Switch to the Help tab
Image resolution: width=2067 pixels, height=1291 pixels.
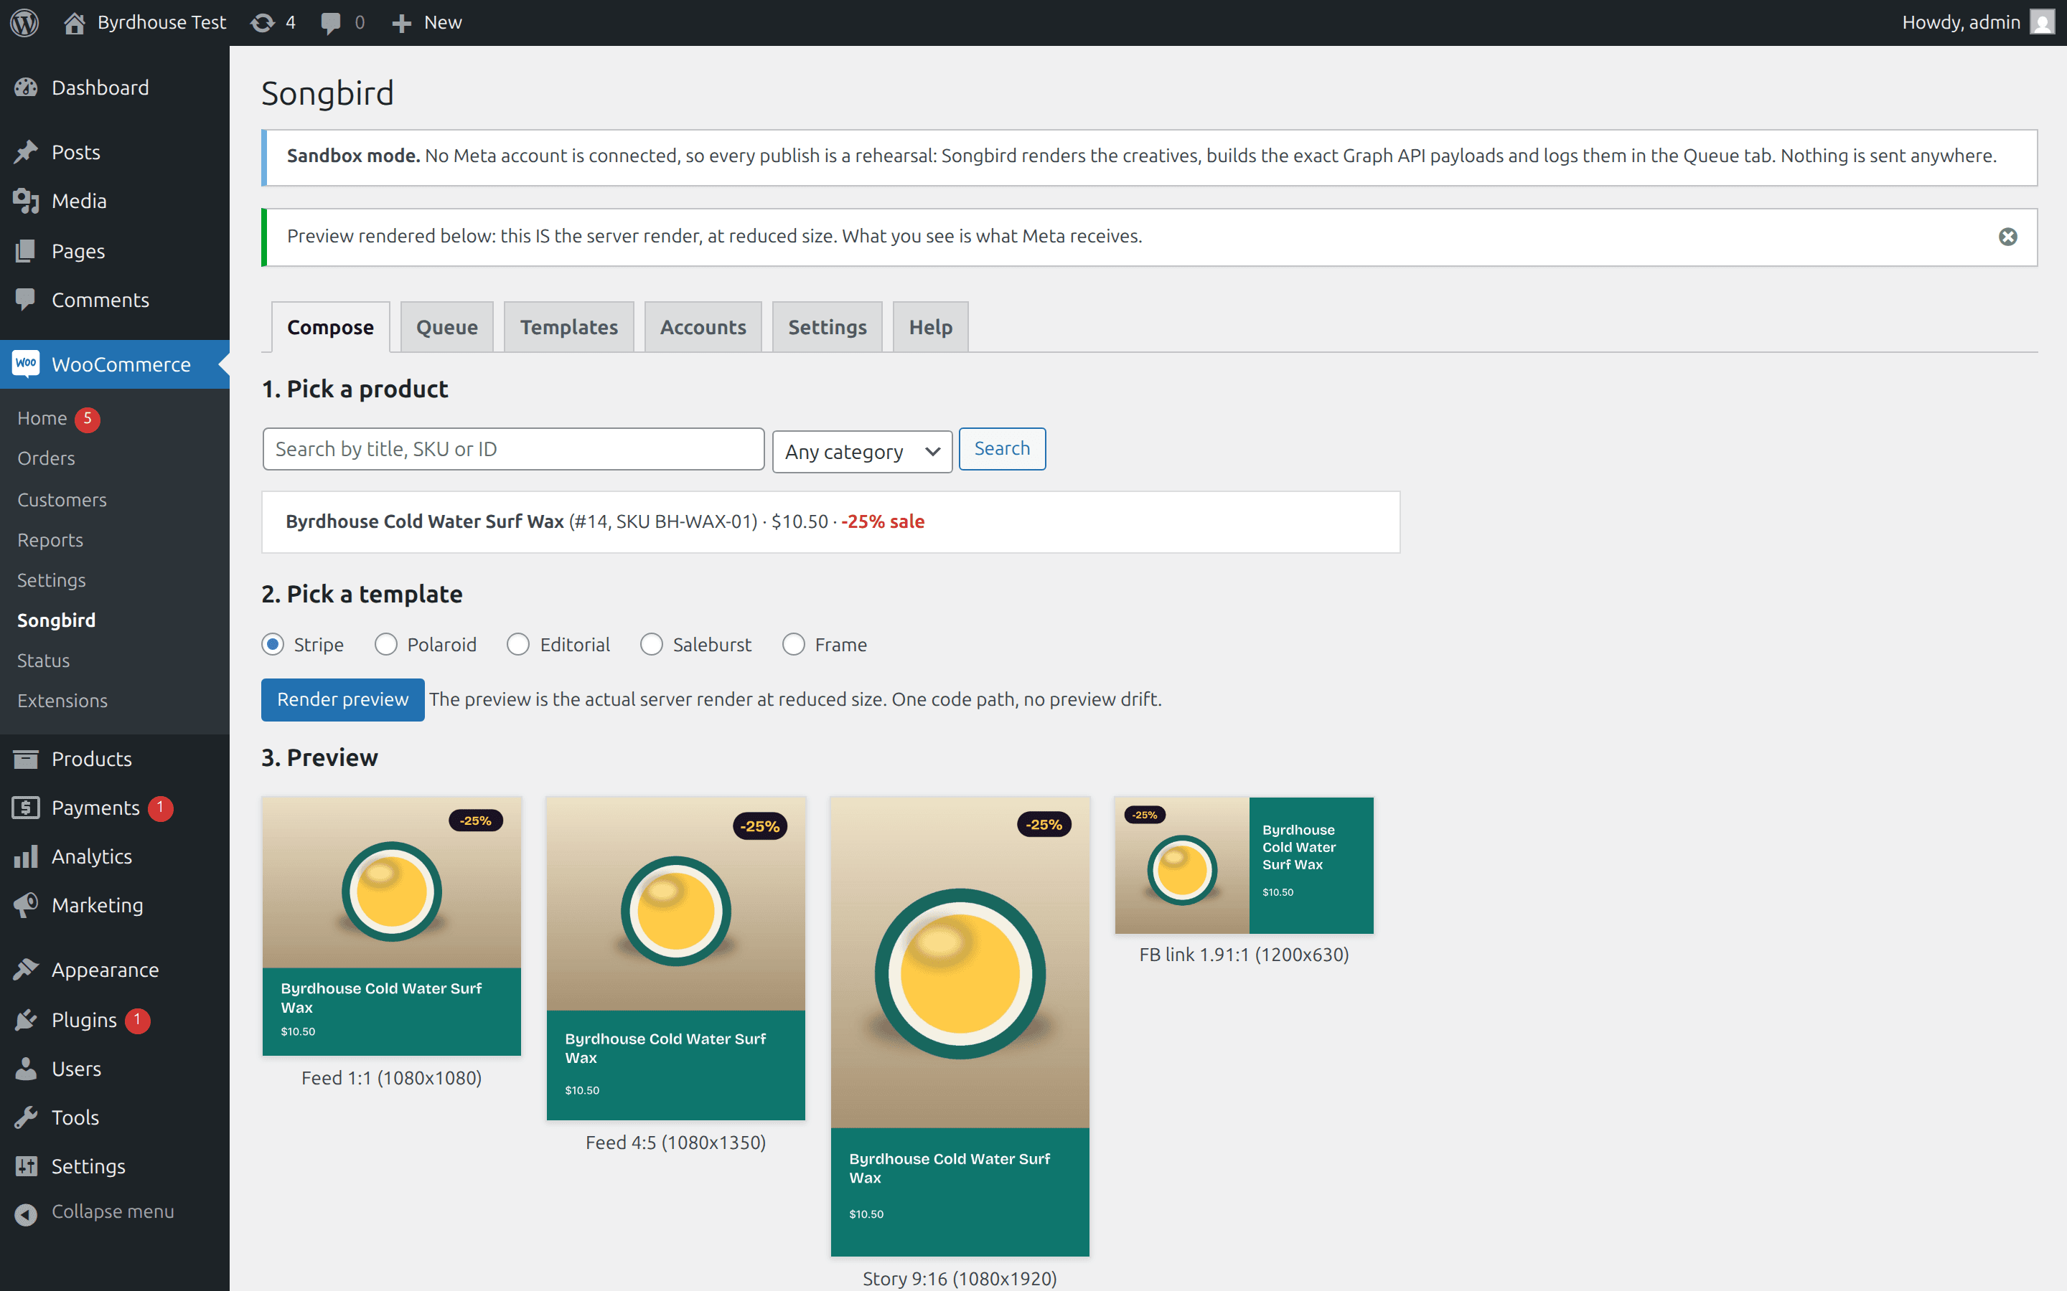click(x=930, y=327)
